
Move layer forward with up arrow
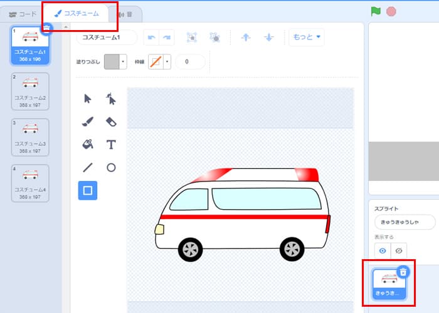click(x=246, y=37)
